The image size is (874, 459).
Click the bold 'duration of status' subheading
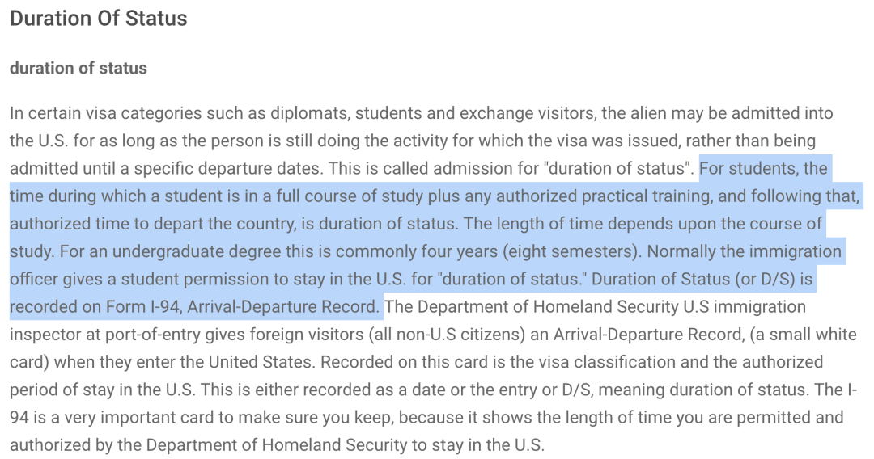(x=78, y=69)
